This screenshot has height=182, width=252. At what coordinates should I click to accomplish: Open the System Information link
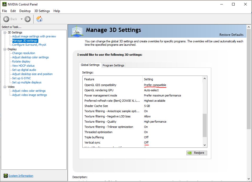[21, 176]
